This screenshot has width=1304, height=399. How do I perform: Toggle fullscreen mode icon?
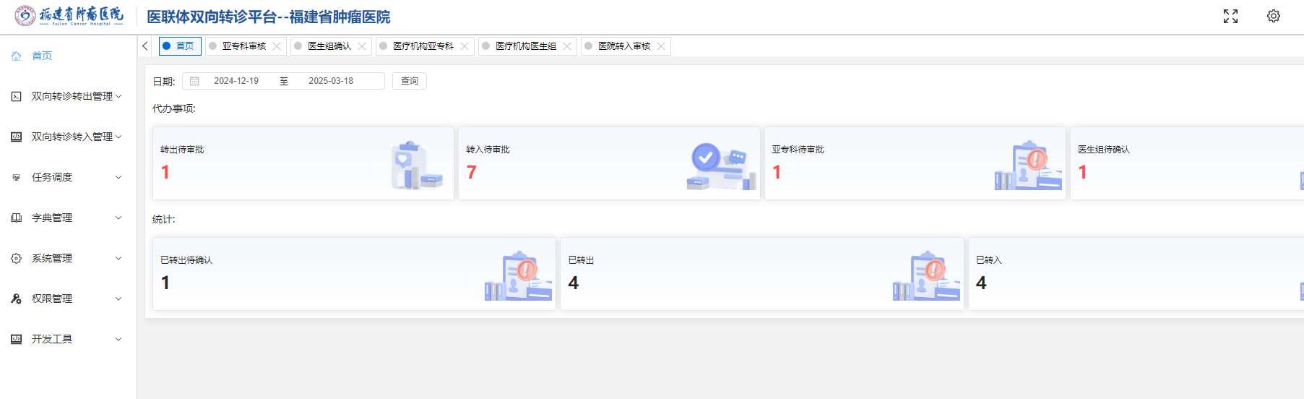[1230, 16]
